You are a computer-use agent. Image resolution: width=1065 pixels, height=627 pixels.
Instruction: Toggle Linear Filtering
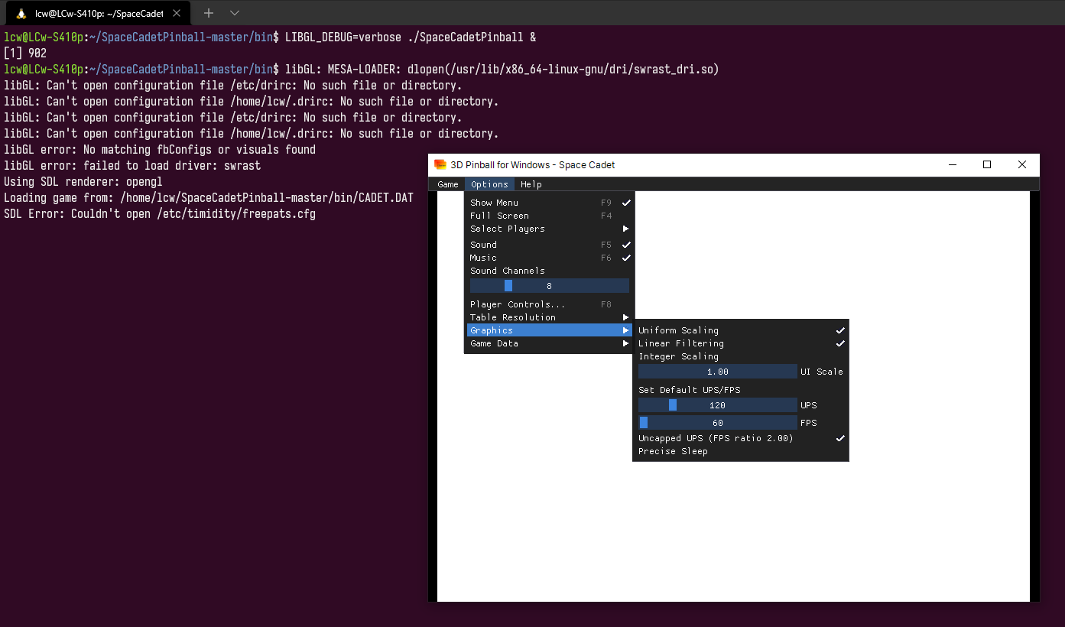tap(741, 343)
